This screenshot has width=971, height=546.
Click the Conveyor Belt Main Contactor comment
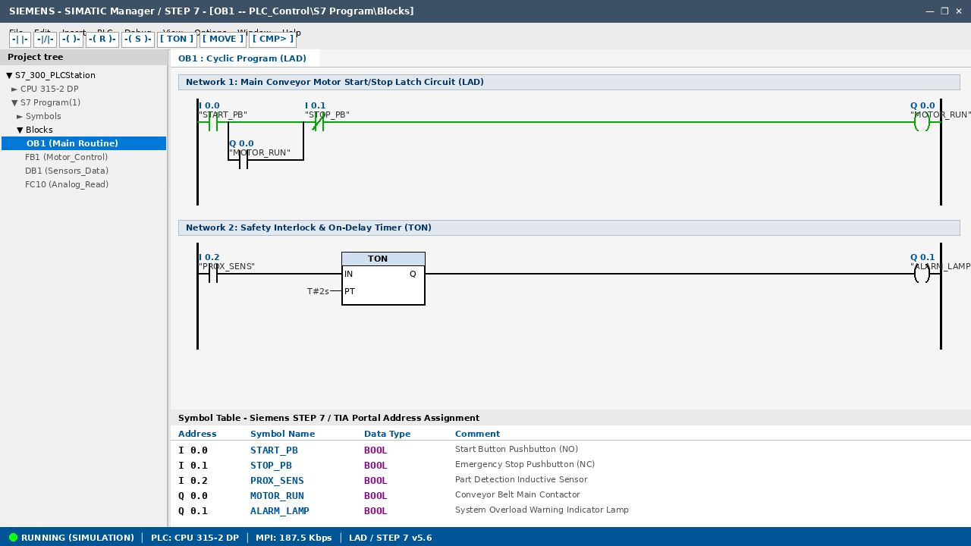click(517, 495)
